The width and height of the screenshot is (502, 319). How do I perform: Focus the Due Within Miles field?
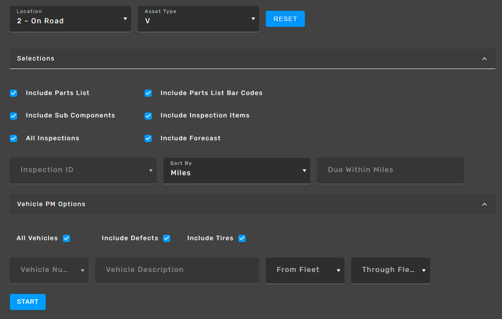click(x=390, y=171)
